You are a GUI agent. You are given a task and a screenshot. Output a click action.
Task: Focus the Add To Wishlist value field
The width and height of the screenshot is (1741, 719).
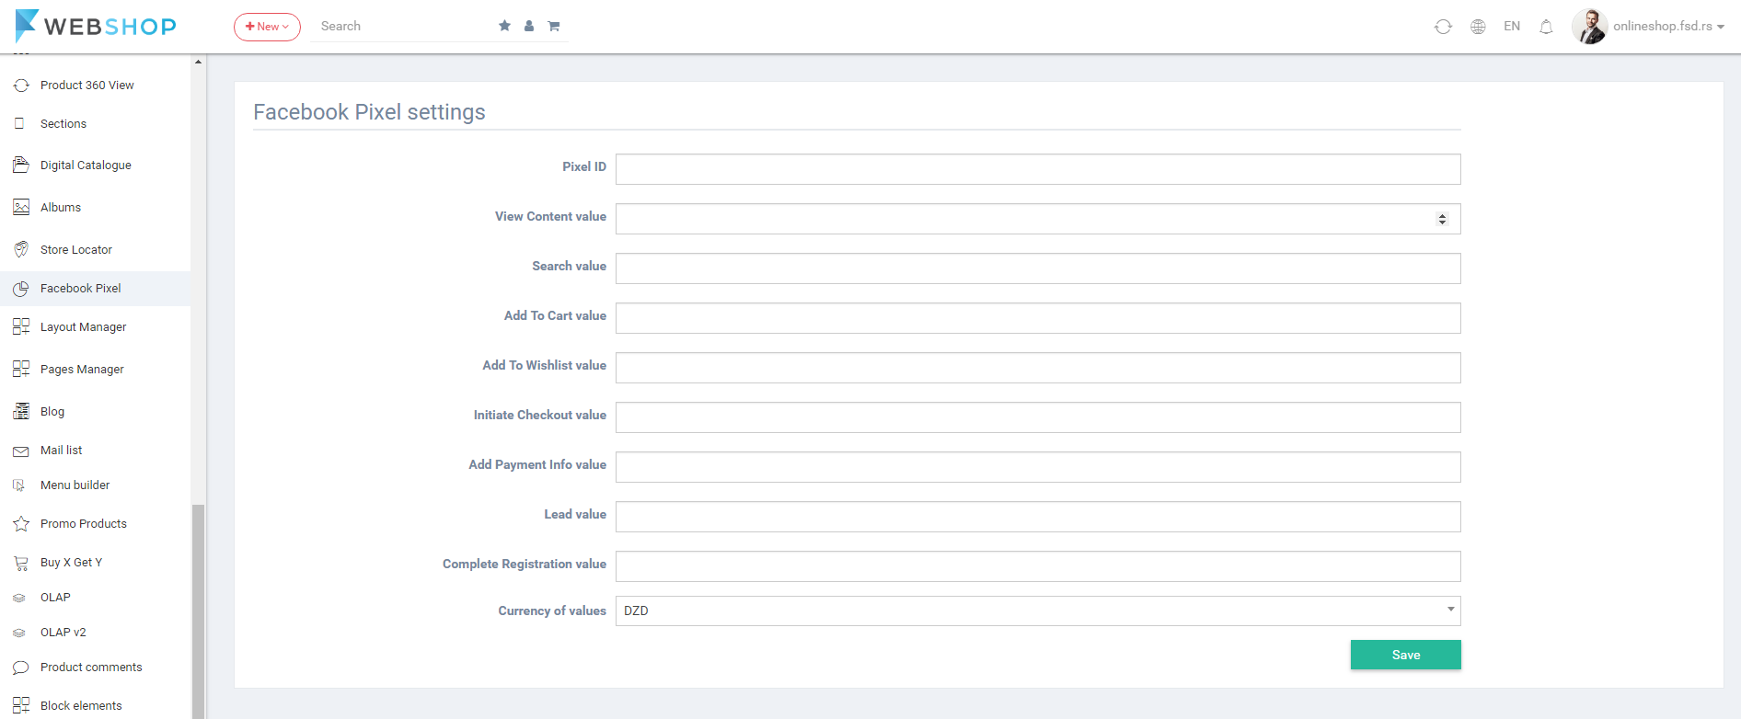tap(1038, 368)
